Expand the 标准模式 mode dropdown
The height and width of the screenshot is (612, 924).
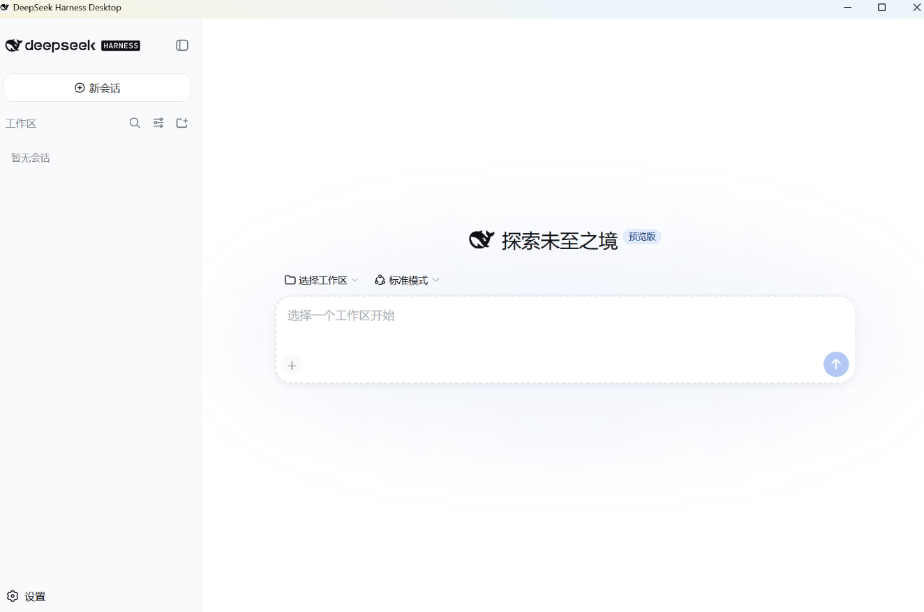click(408, 280)
